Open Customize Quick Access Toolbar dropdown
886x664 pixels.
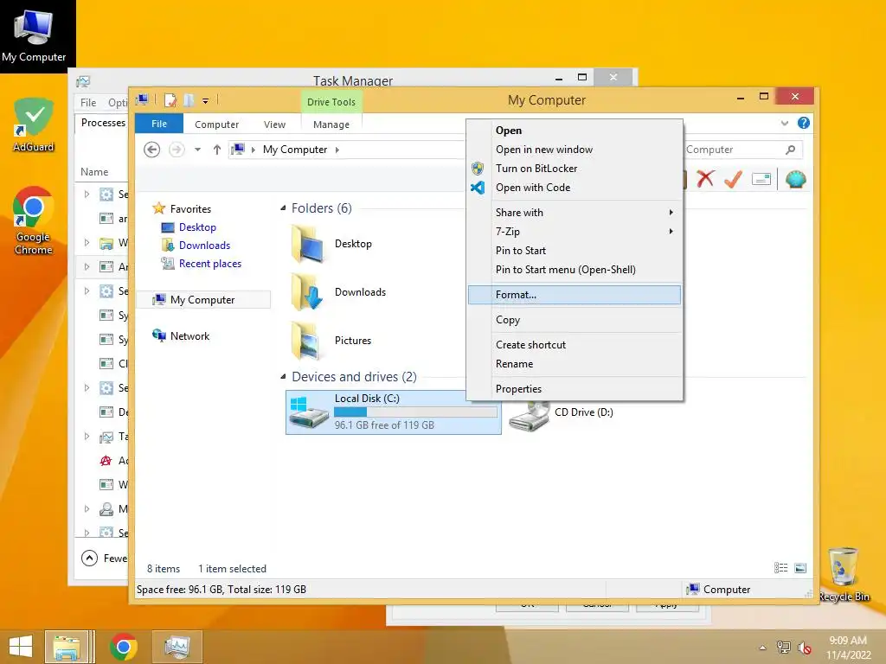tap(206, 101)
